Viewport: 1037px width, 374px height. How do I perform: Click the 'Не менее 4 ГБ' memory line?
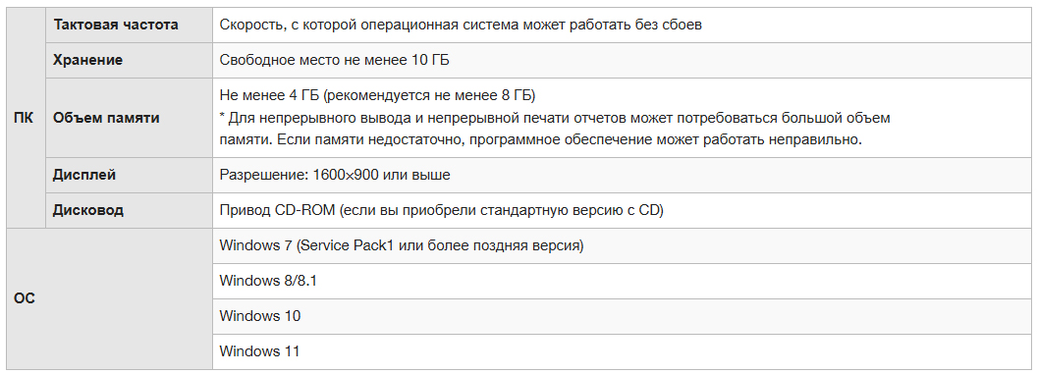(377, 94)
